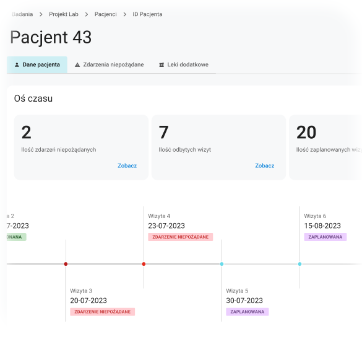Click the chevron after Badania breadcrumb
The image size is (362, 347).
coord(41,15)
